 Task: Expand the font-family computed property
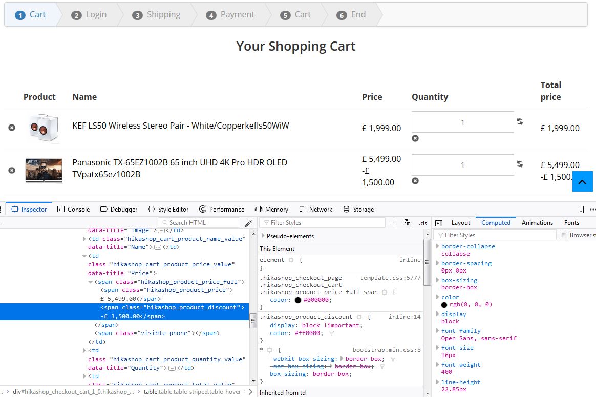(437, 331)
